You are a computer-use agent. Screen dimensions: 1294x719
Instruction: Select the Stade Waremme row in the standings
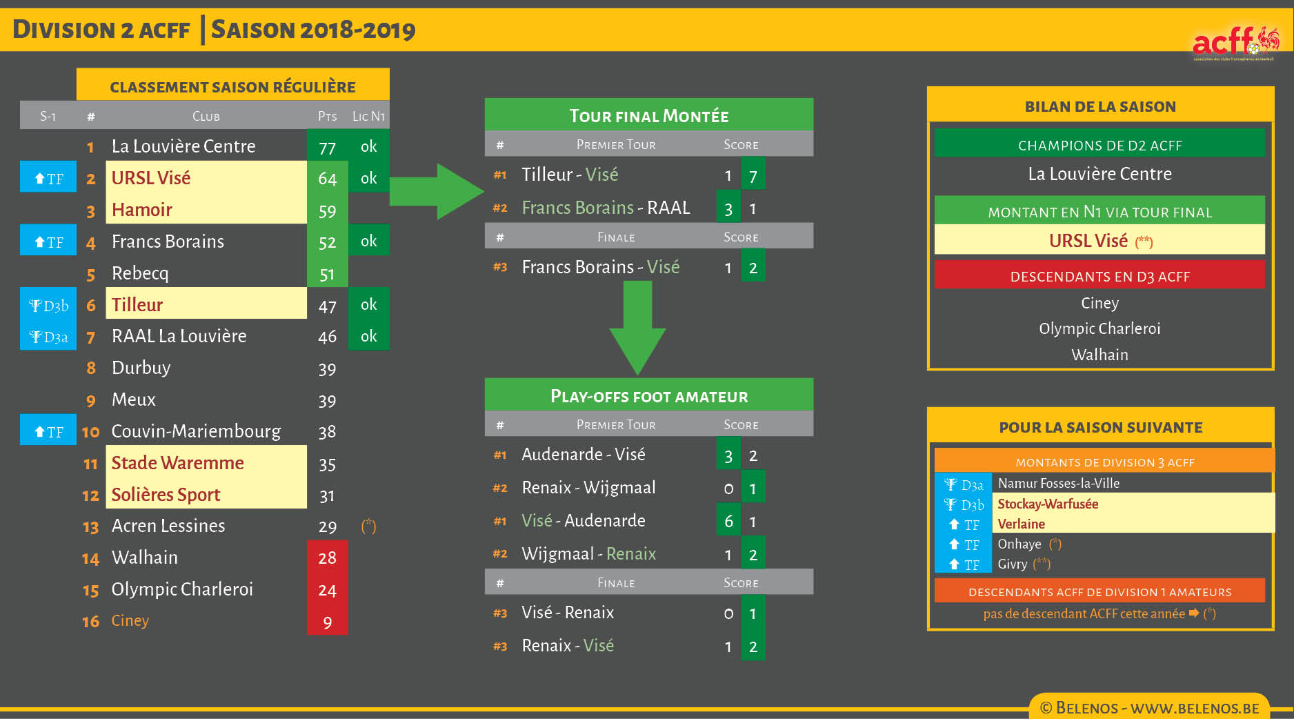(x=206, y=462)
